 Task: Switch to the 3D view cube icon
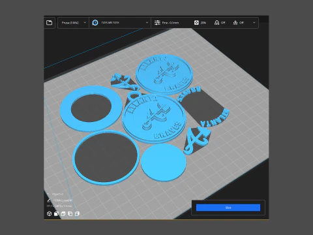click(49, 213)
